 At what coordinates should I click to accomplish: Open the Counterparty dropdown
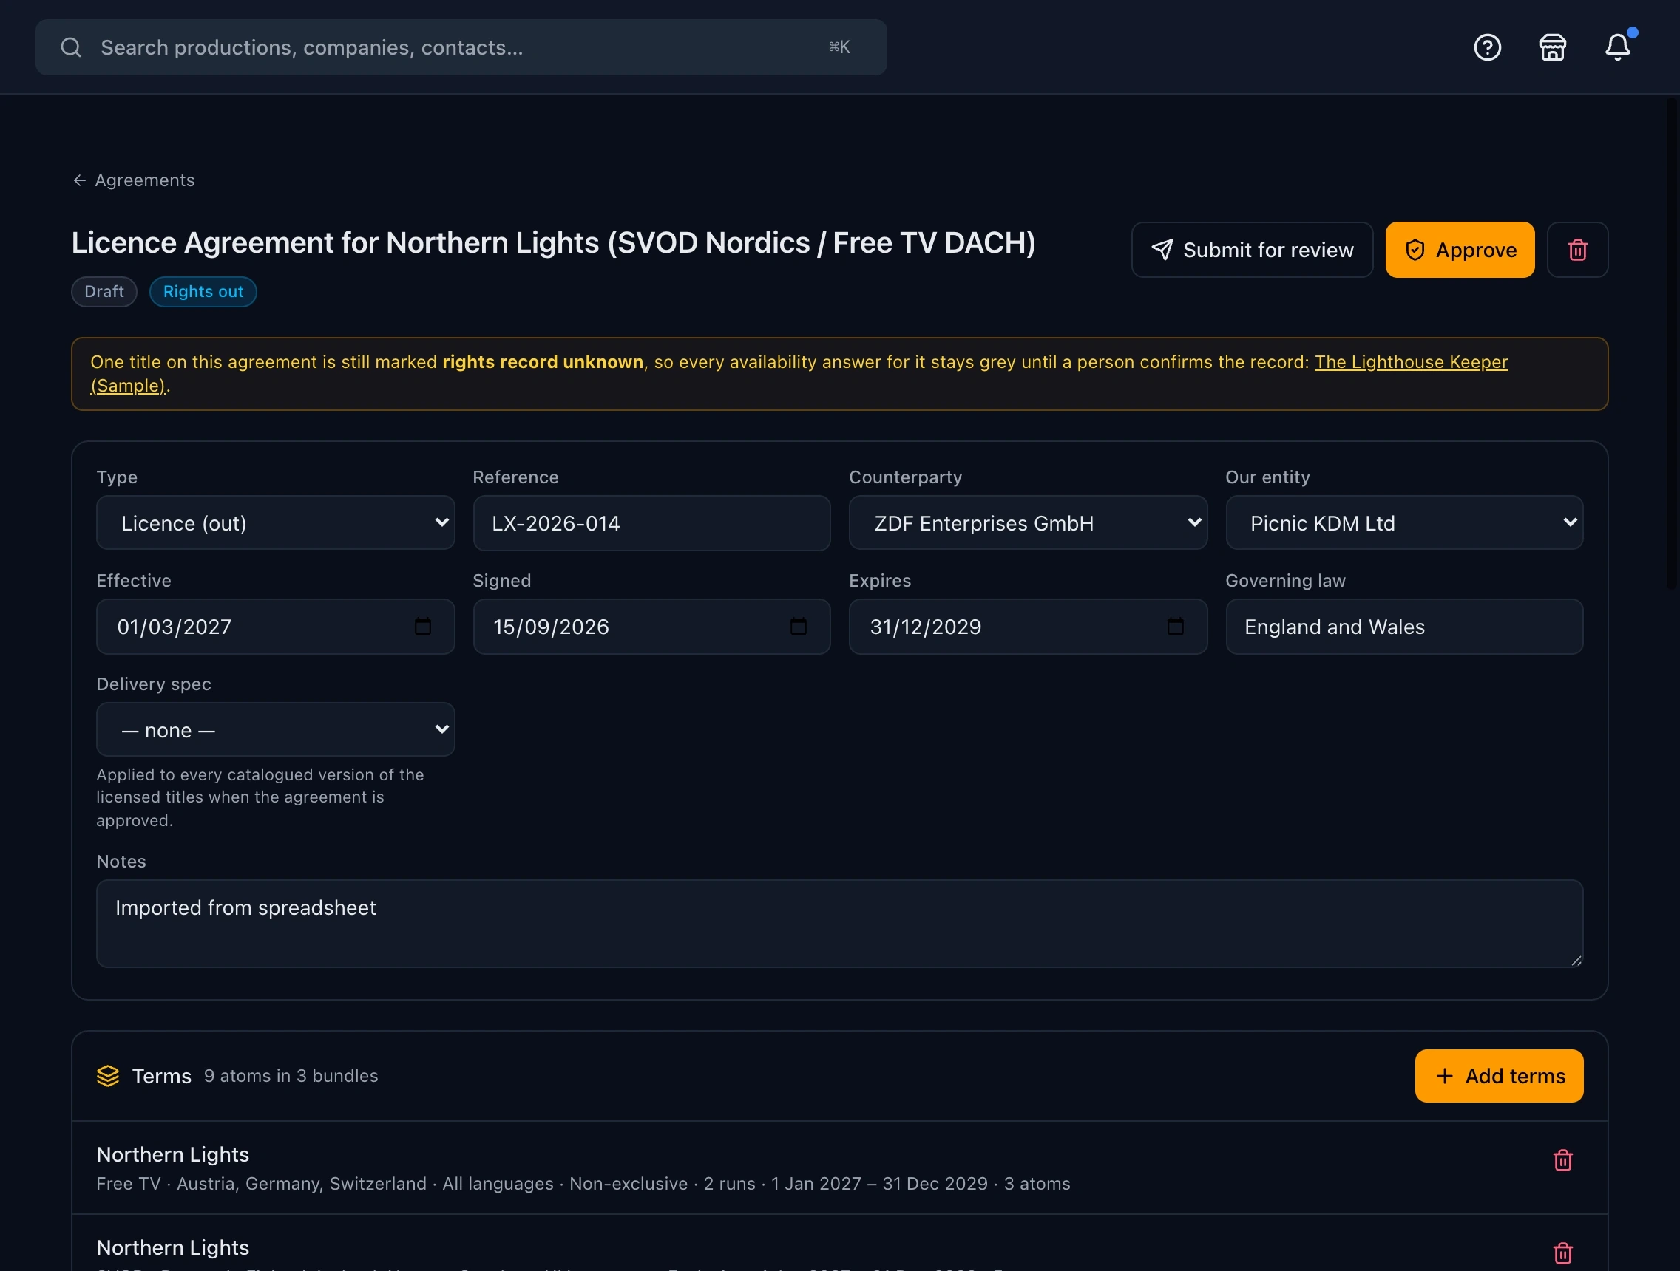[1028, 523]
